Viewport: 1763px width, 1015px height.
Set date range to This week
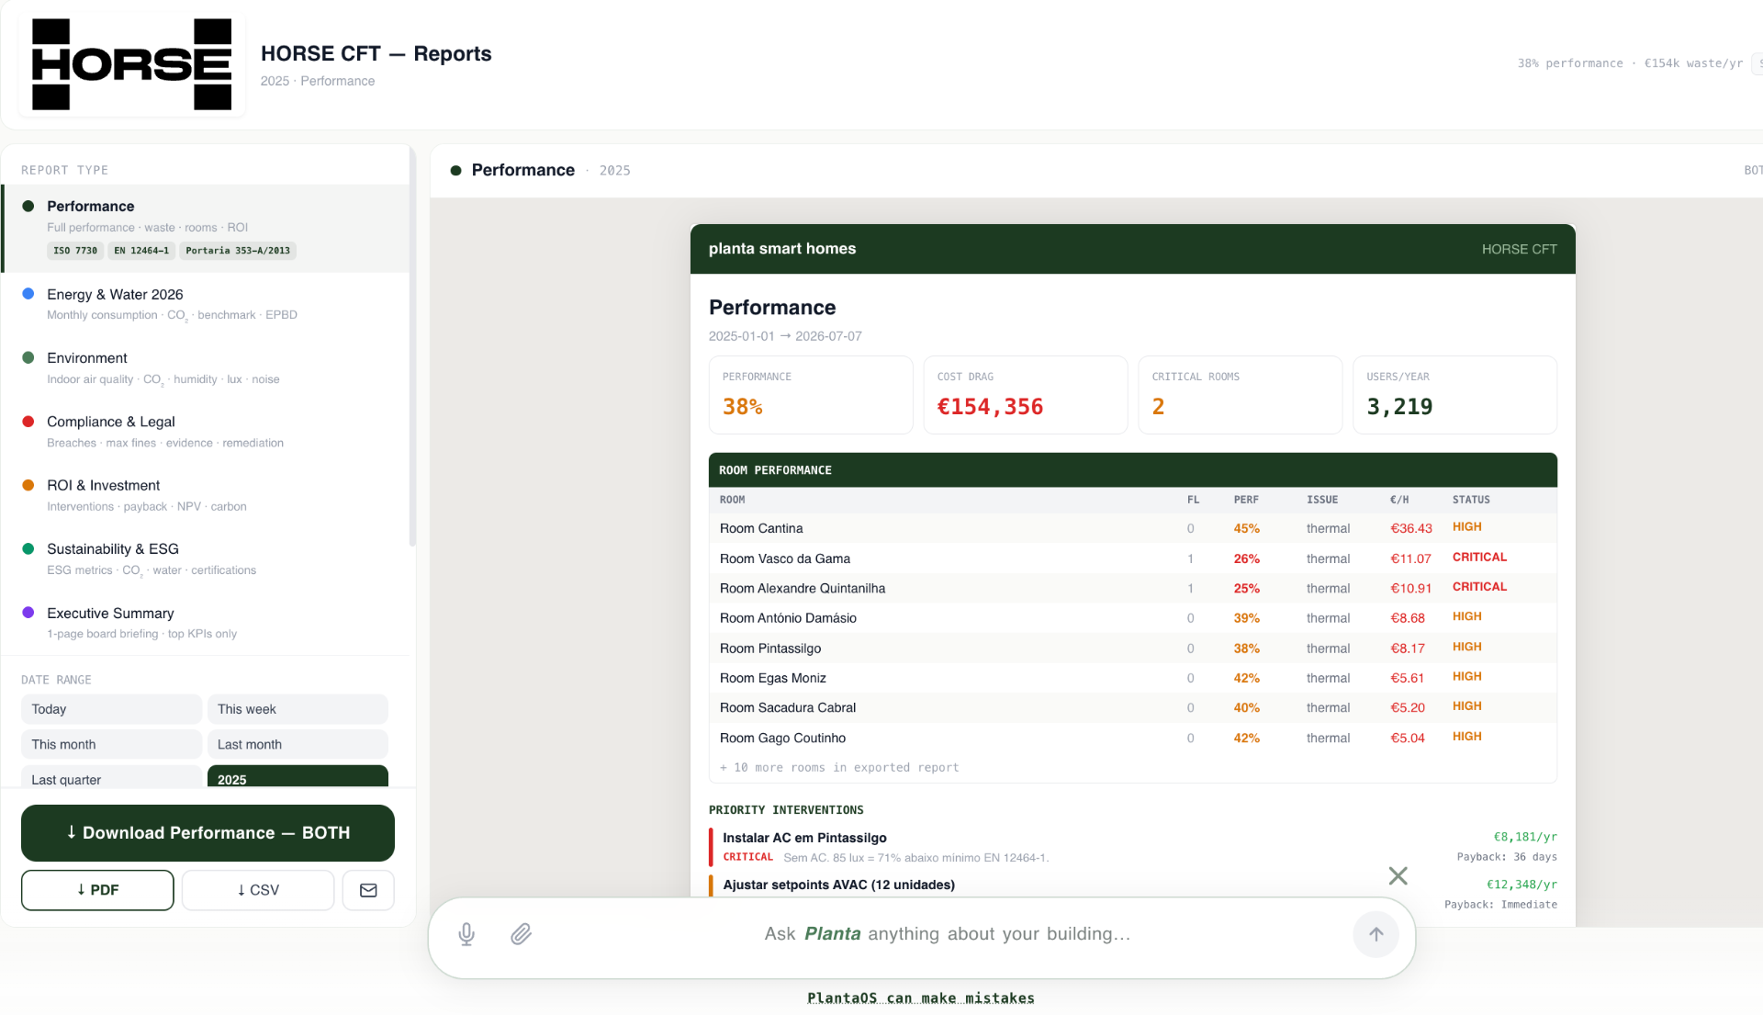298,709
